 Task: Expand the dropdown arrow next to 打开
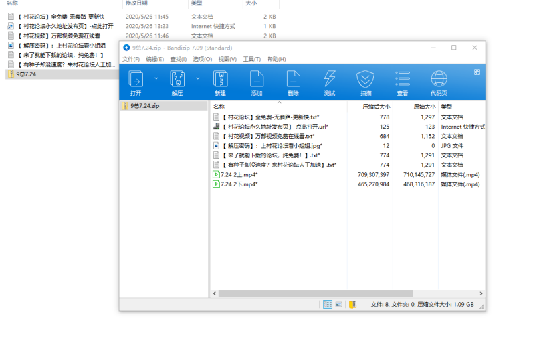(156, 78)
